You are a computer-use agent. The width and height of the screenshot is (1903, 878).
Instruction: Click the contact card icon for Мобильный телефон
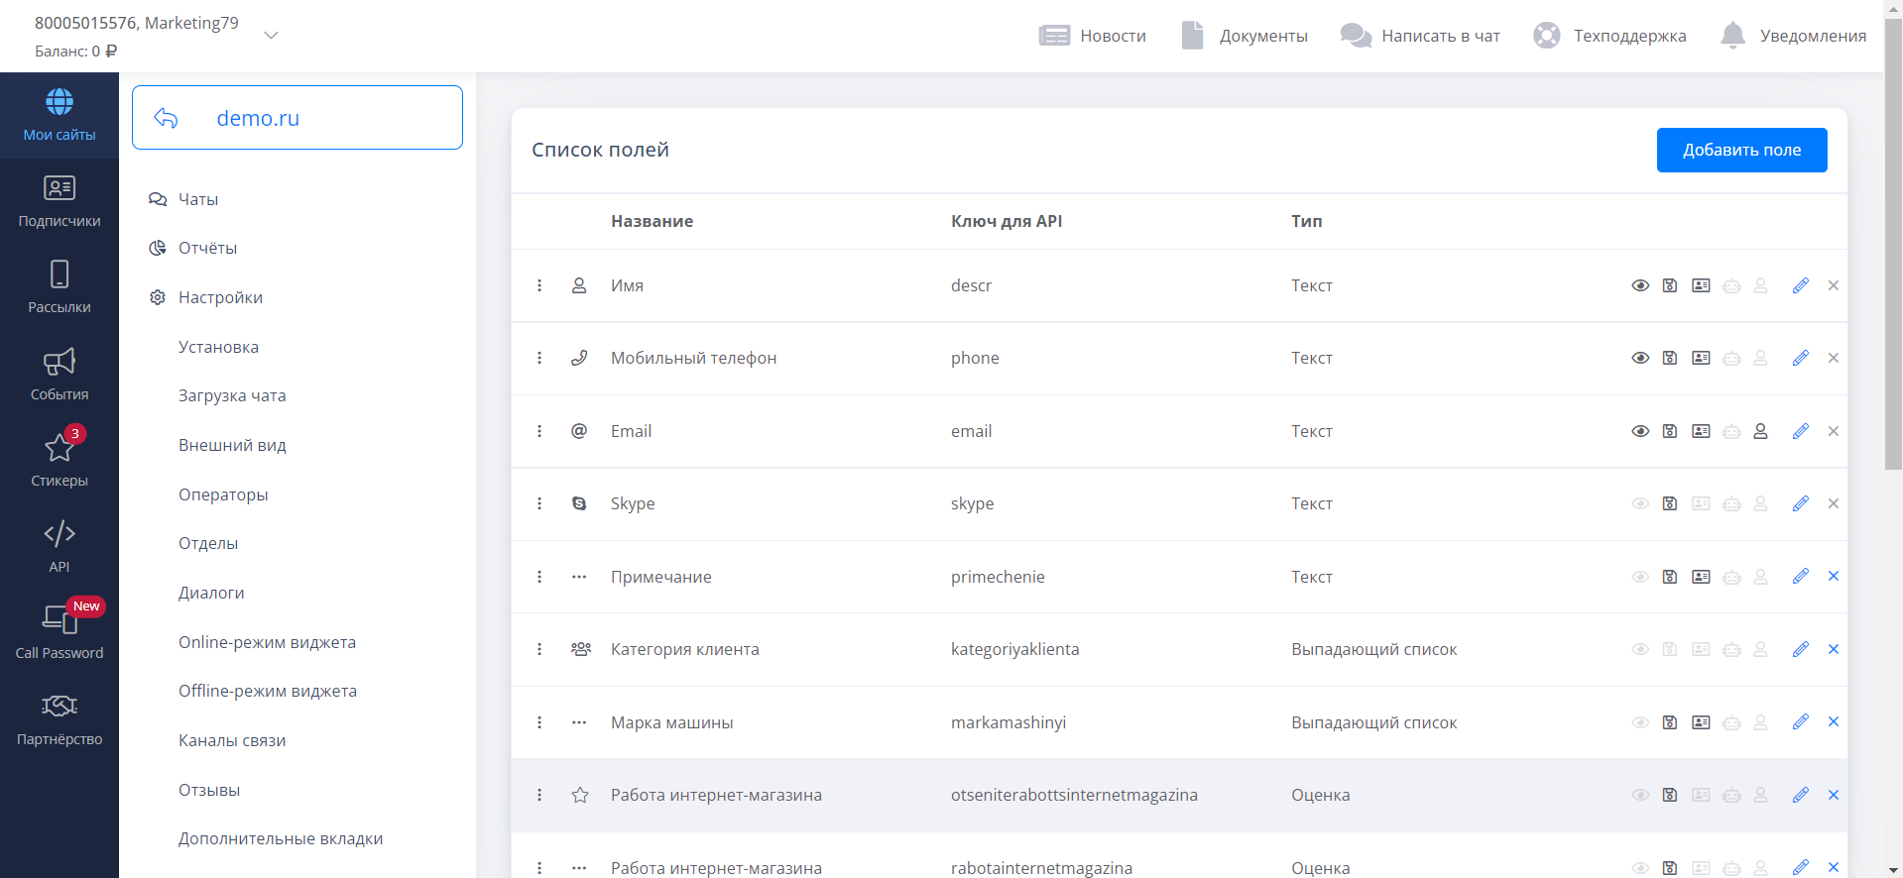1701,358
